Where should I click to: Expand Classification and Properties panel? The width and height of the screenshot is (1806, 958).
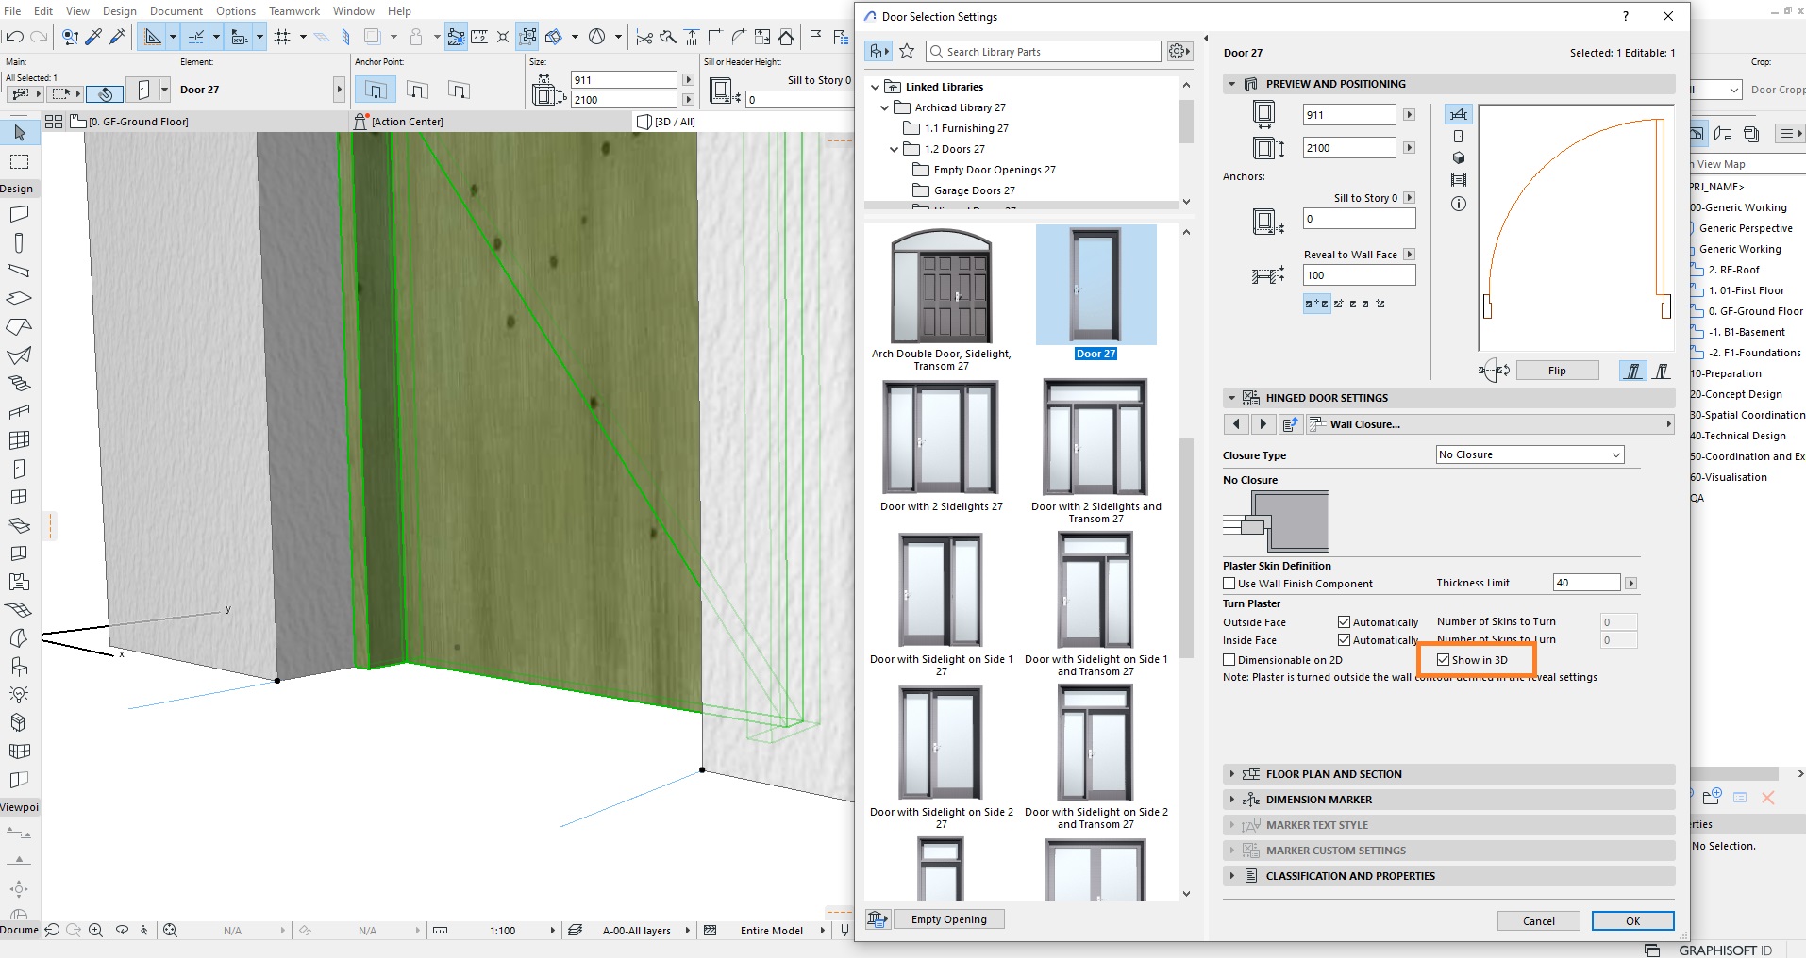click(1231, 876)
